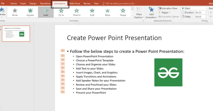Image resolution: width=213 pixels, height=111 pixels.
Task: Open Effect Options menu
Action: point(139,13)
